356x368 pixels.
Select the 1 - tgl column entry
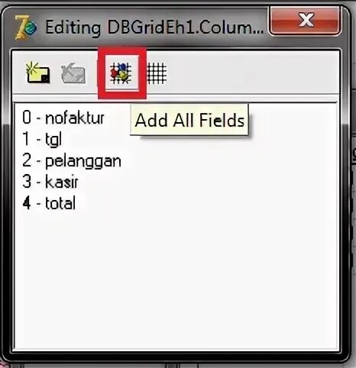42,139
